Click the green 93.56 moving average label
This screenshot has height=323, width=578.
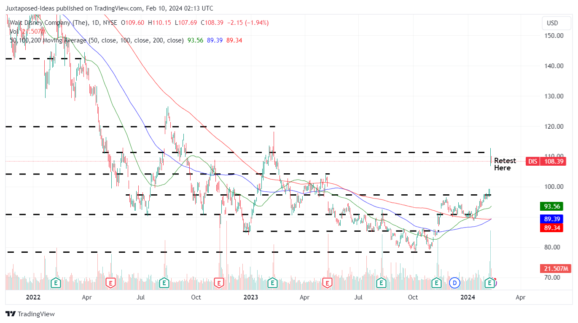551,207
